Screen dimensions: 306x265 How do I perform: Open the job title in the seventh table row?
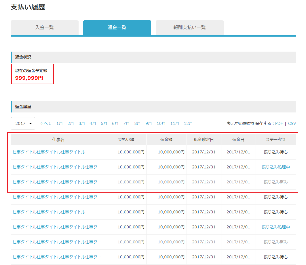coord(57,242)
